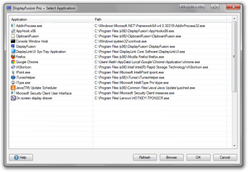248x172 pixels.
Task: Select DisplayLinkUI Sys-Tray Application name
Action: (41, 51)
